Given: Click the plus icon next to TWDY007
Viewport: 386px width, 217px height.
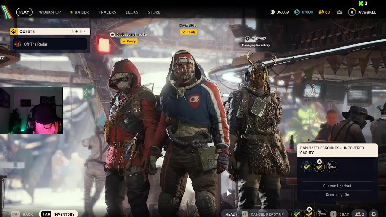Looking at the screenshot, I should 247,39.
